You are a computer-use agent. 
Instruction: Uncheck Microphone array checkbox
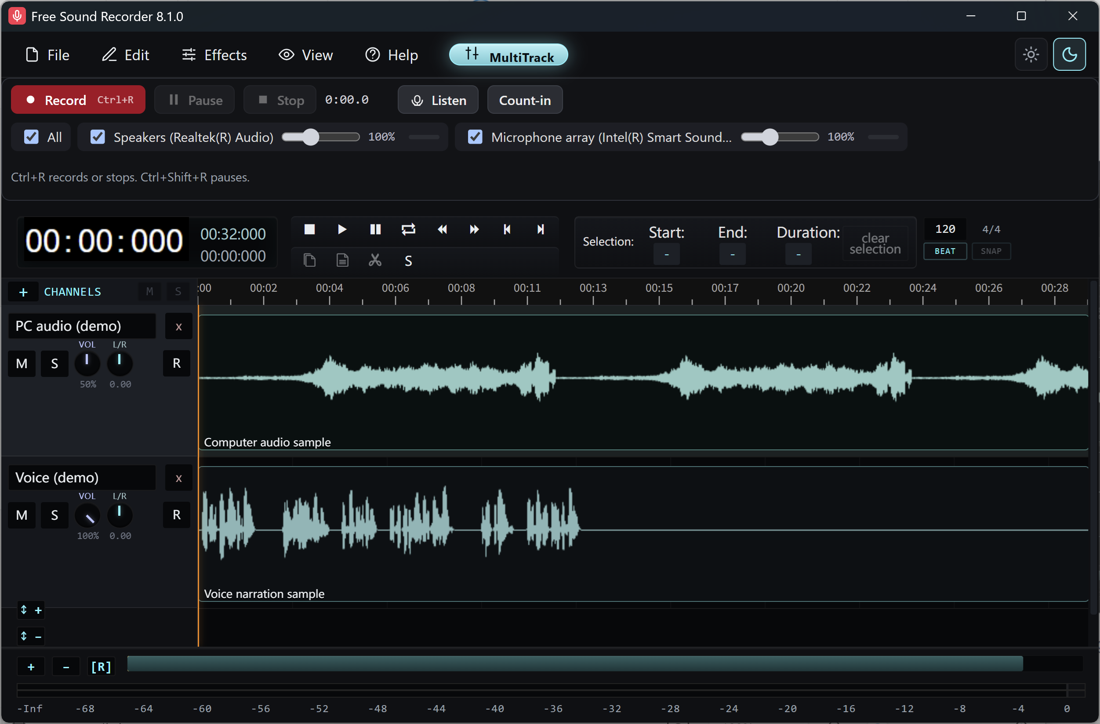tap(475, 137)
